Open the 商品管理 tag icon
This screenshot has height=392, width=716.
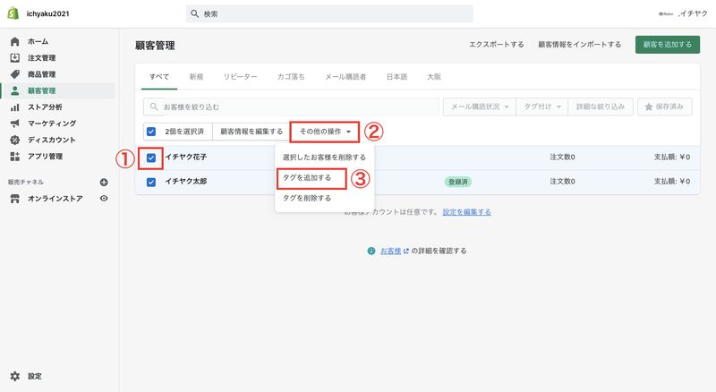point(15,74)
